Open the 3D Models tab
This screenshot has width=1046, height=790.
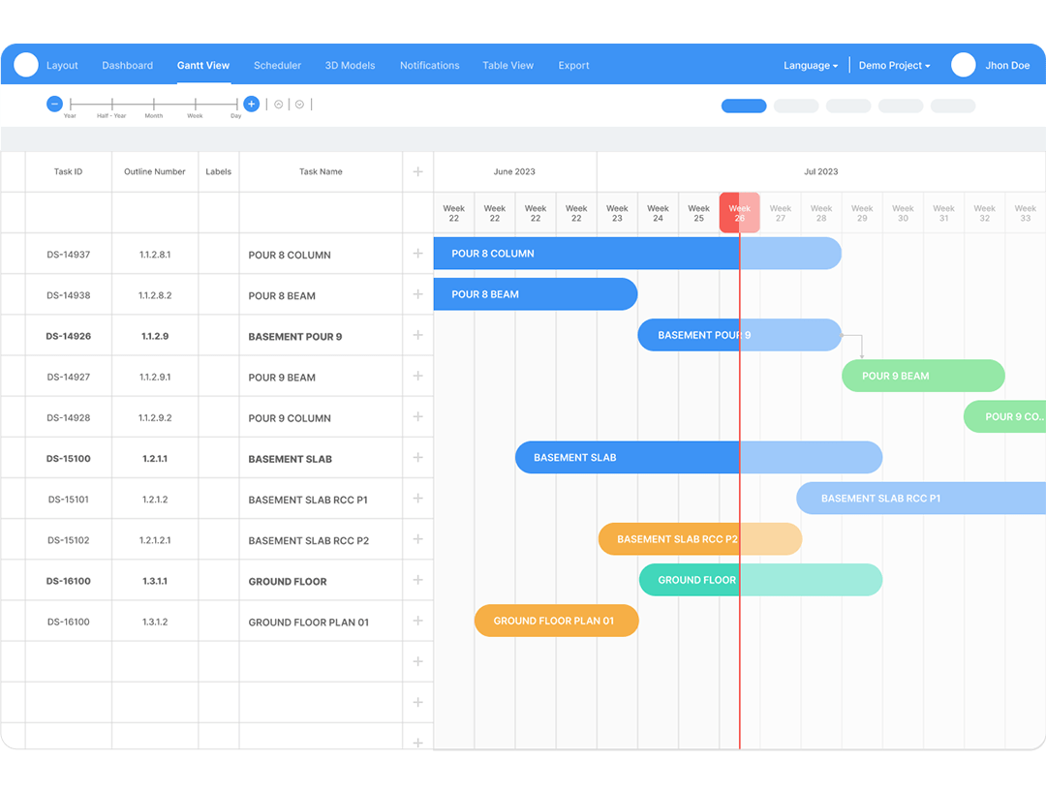(350, 66)
